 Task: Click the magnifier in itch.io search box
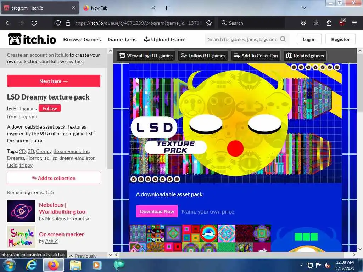point(283,39)
